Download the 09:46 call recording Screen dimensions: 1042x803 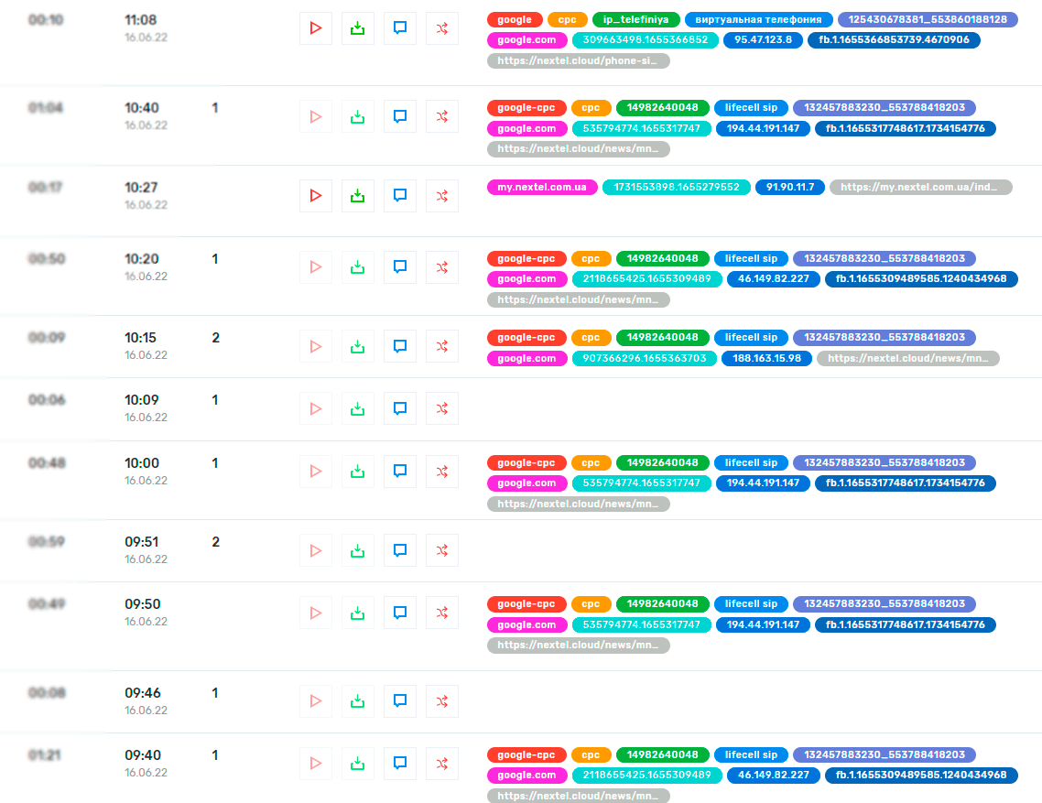pos(357,701)
